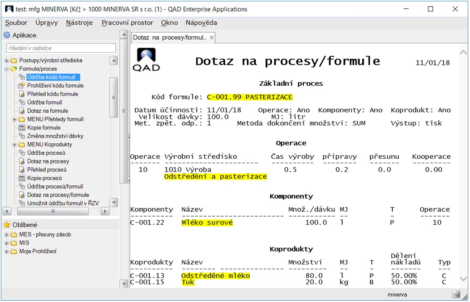Click the report pane scroll down chevron
Screen dimensions: 470x302
[463, 279]
